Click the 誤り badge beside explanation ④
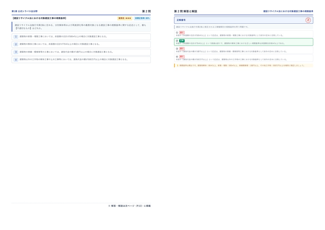325x230 pixels. (x=182, y=57)
